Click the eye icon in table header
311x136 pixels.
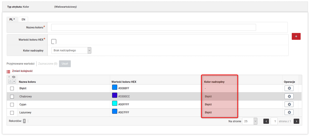tap(13, 77)
